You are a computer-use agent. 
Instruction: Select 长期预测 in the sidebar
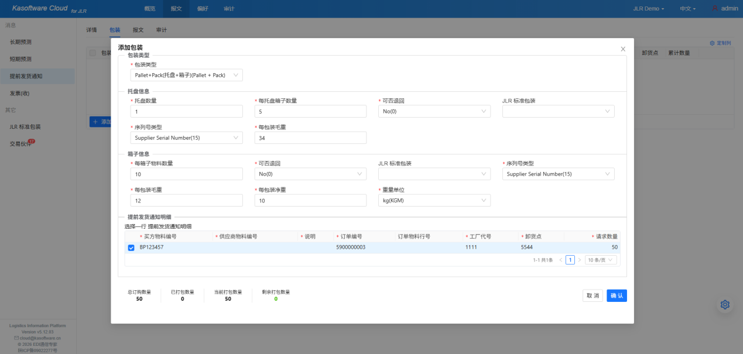pos(21,42)
